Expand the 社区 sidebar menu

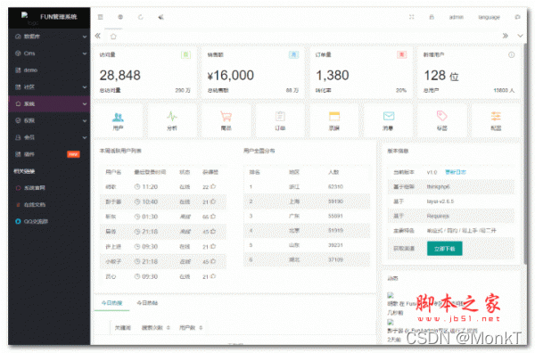pyautogui.click(x=49, y=87)
